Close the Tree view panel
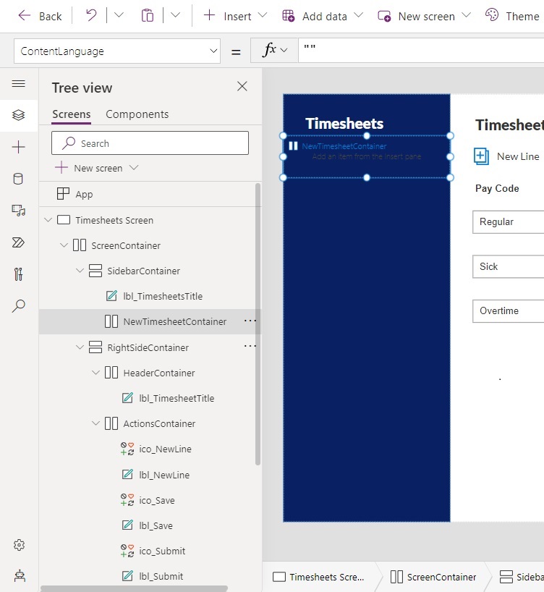544x592 pixels. [242, 87]
